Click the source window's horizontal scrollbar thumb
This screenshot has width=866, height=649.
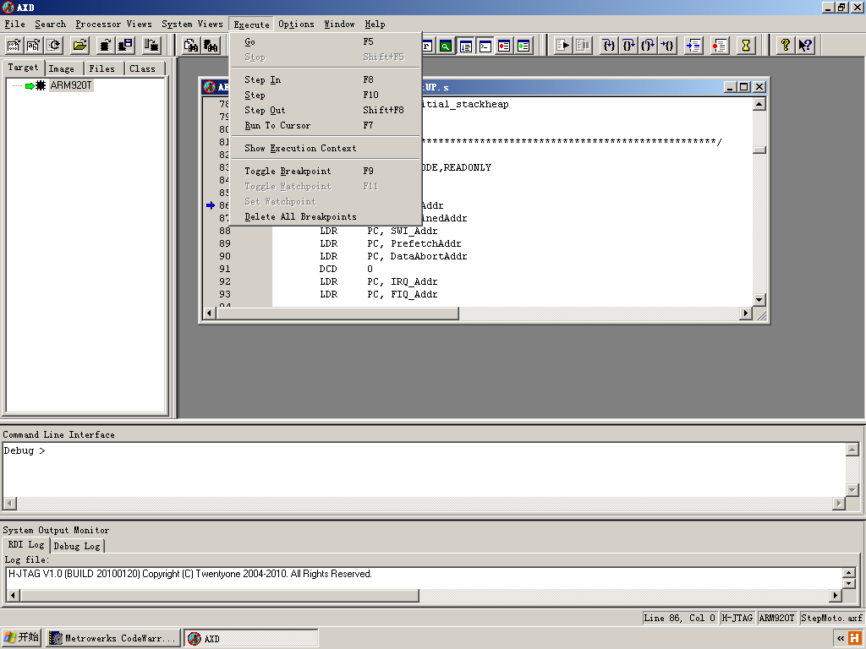(337, 313)
